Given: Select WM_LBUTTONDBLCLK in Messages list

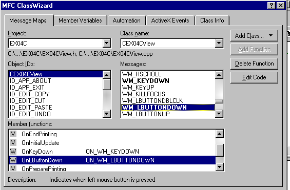Looking at the screenshot, I should point(168,101).
